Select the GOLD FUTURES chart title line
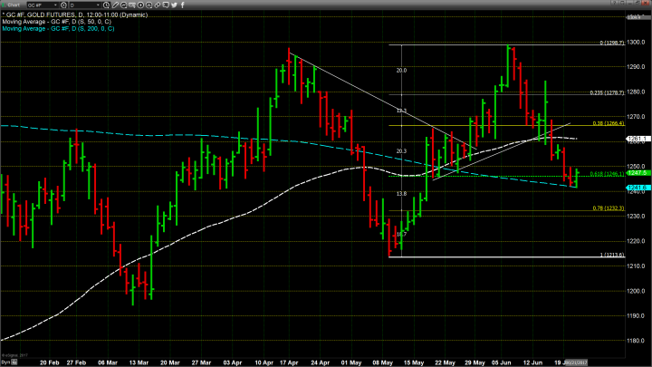Screen dimensions: 652x367 [x=75, y=15]
